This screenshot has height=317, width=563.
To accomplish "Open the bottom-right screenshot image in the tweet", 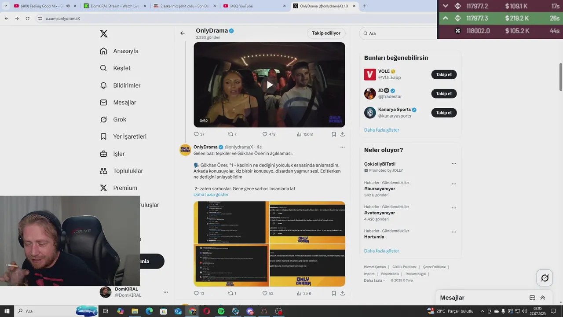I will coord(307,265).
